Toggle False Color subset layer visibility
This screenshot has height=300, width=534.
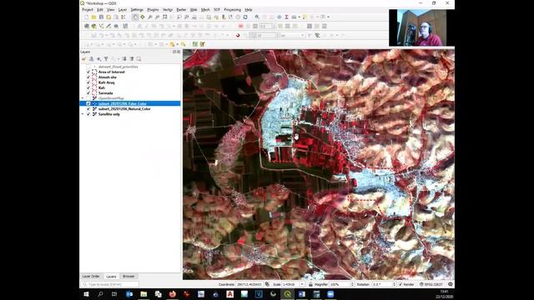coord(88,103)
